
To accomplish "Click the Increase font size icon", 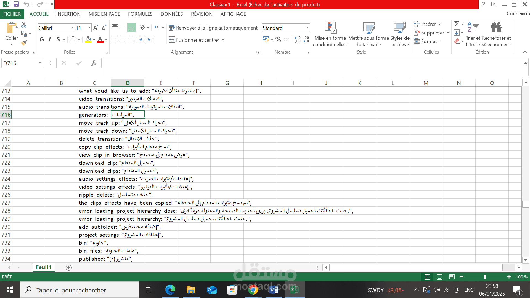I will [x=96, y=28].
